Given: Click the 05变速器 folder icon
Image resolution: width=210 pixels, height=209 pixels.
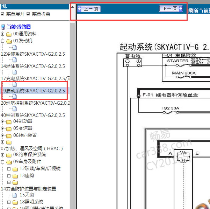Looking at the screenshot, I should [9, 129].
